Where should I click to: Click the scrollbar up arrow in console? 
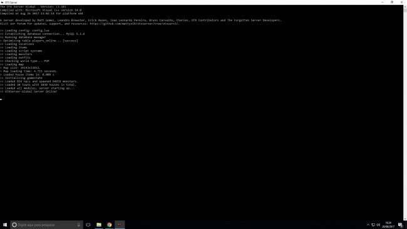405,6
